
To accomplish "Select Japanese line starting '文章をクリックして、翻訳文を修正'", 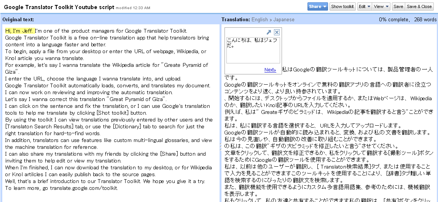I will (x=329, y=156).
